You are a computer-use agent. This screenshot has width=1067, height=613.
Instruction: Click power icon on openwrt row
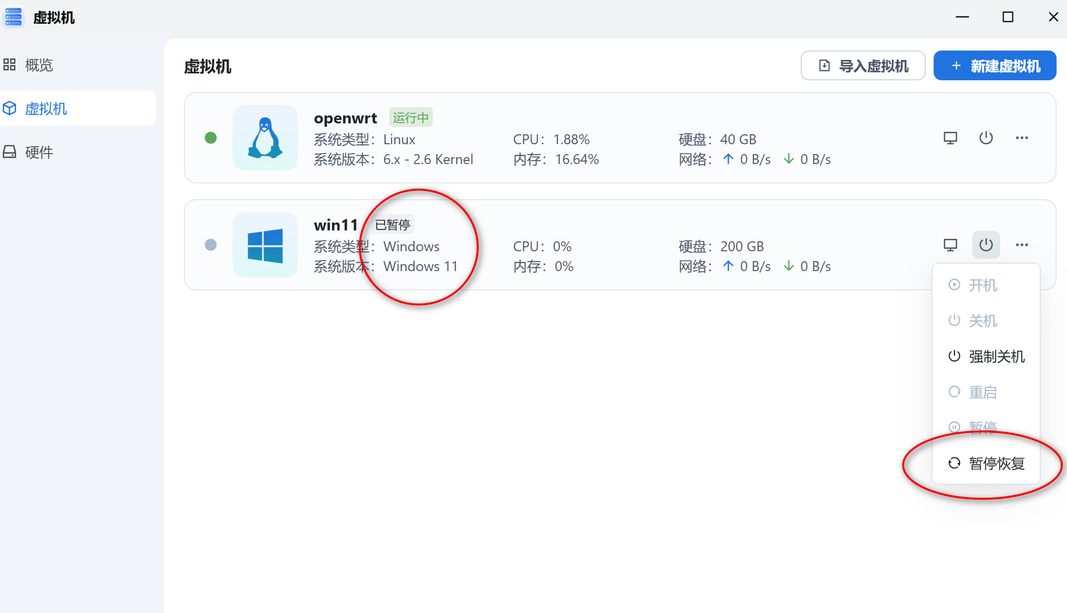[x=986, y=138]
